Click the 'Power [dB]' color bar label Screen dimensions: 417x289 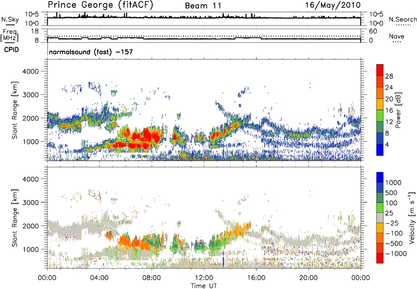[x=398, y=111]
